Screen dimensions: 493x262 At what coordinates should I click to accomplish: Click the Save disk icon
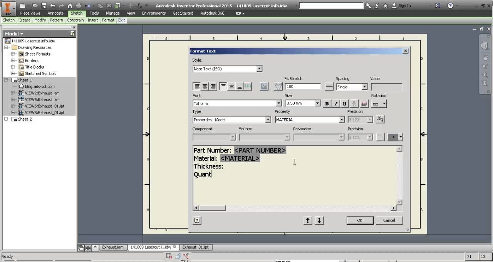tap(44, 6)
